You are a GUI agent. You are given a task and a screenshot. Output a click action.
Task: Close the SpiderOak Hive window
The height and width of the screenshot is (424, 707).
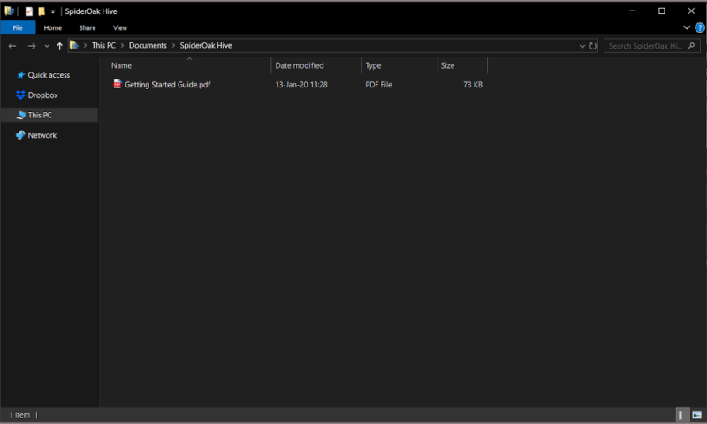click(691, 11)
